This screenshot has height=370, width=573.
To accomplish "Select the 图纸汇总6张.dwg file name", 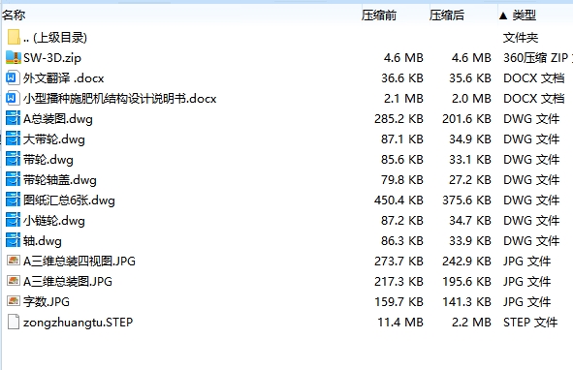I will 69,200.
